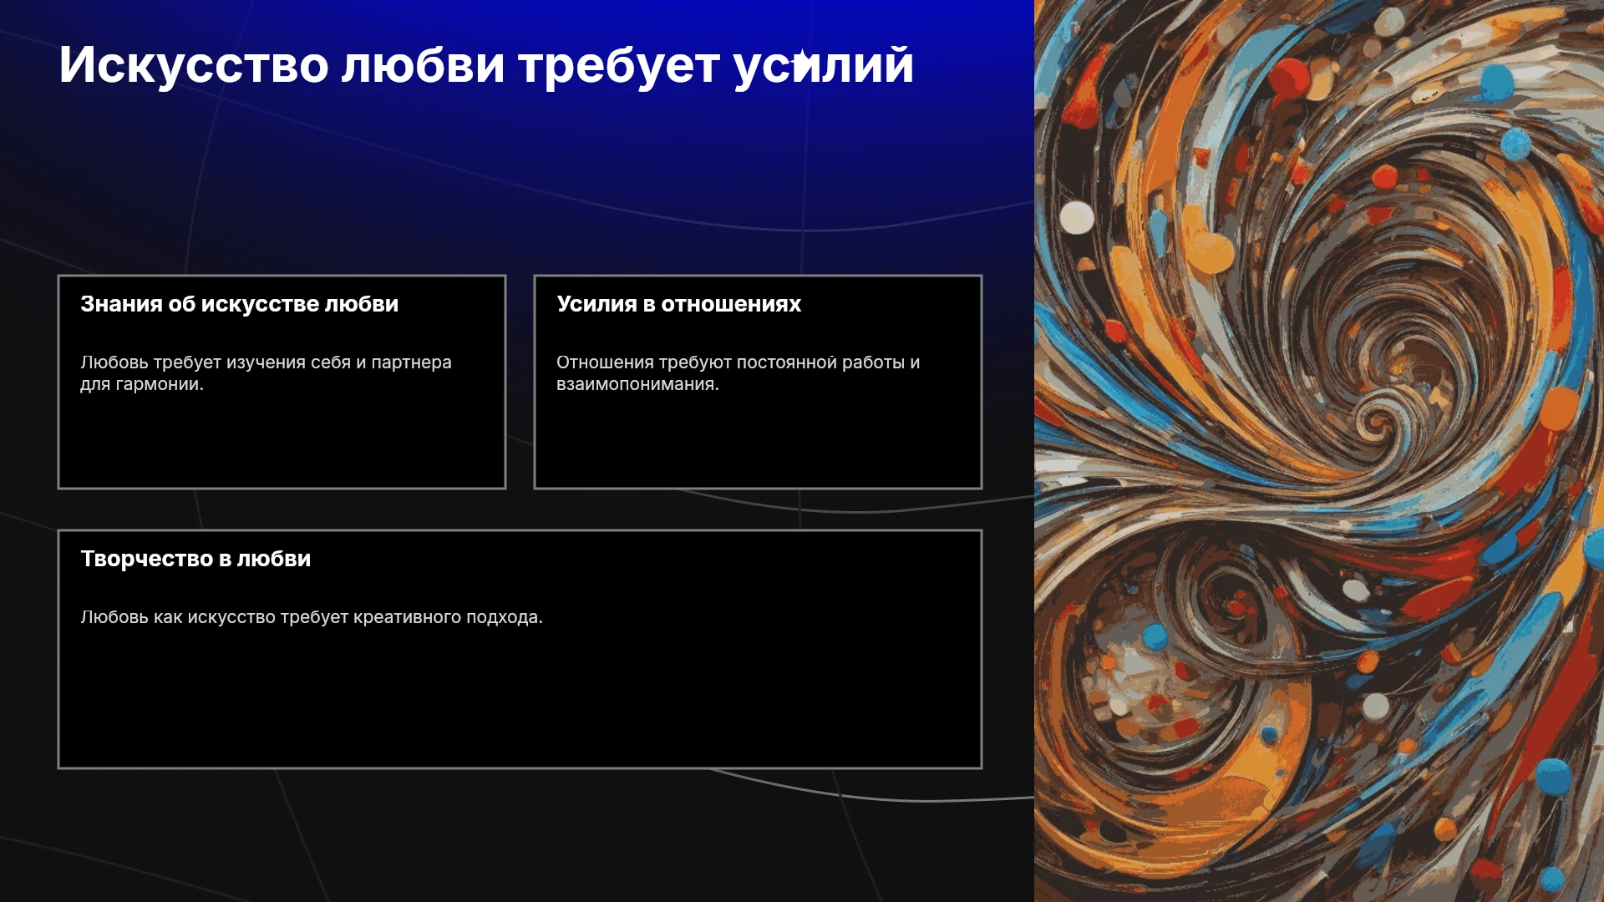Click empty area below text in Знания card
Image resolution: width=1604 pixels, height=902 pixels.
[x=282, y=443]
